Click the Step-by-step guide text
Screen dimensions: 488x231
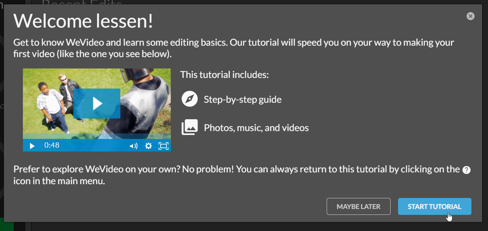pyautogui.click(x=243, y=100)
